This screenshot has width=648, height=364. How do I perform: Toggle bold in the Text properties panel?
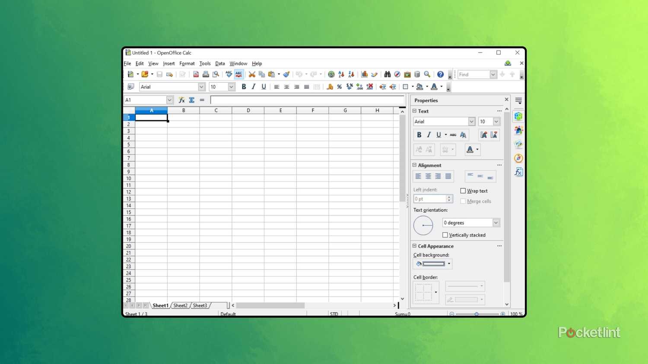419,134
